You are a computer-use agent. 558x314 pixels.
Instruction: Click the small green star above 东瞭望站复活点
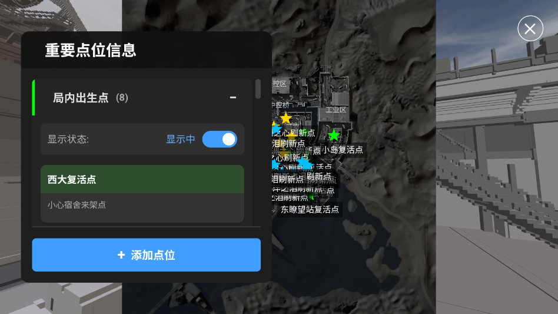point(312,197)
